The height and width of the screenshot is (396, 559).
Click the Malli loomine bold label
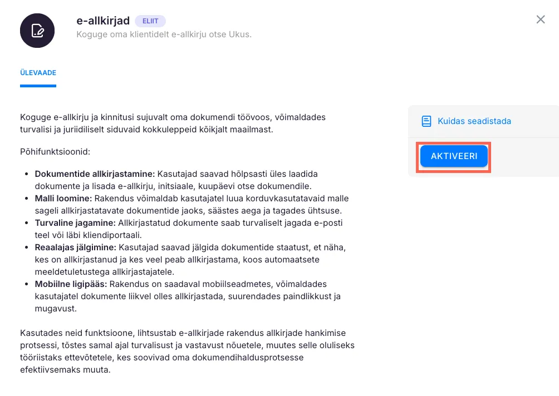tap(63, 199)
